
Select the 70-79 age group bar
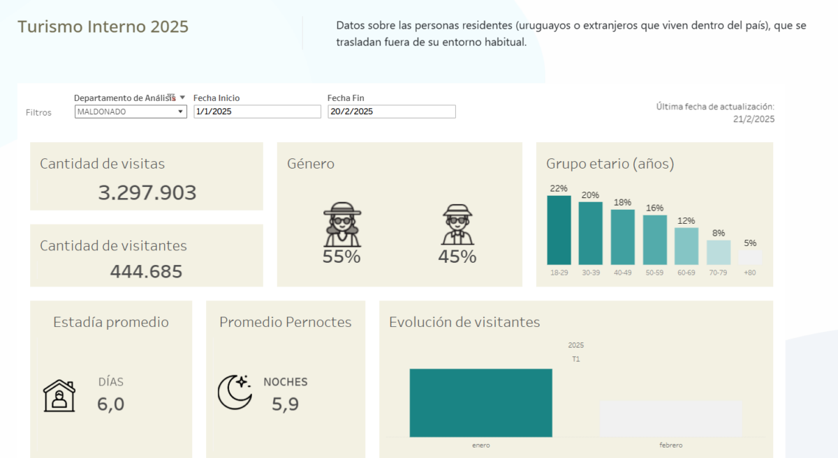[x=719, y=252]
